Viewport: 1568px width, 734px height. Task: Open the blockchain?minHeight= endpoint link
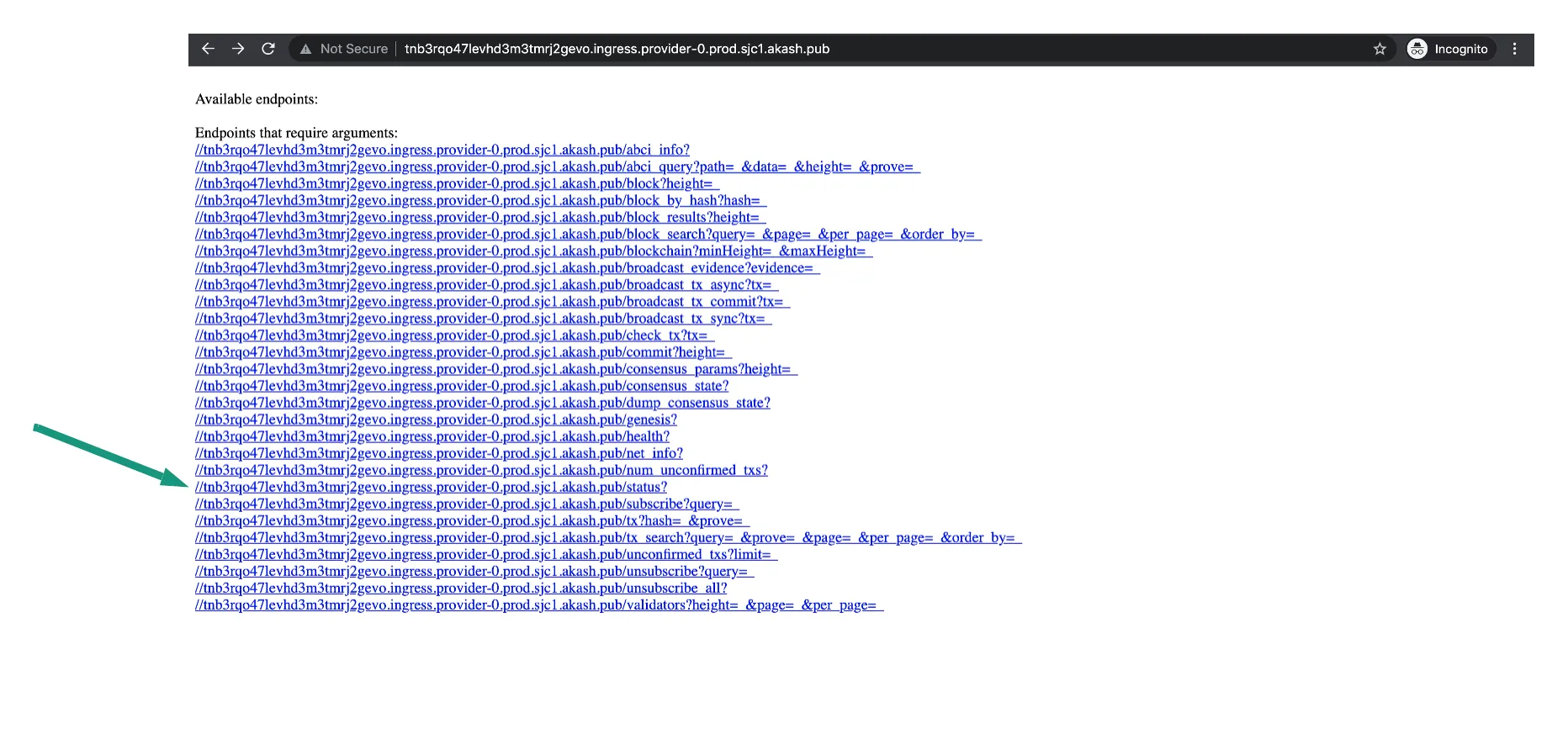[x=533, y=251]
